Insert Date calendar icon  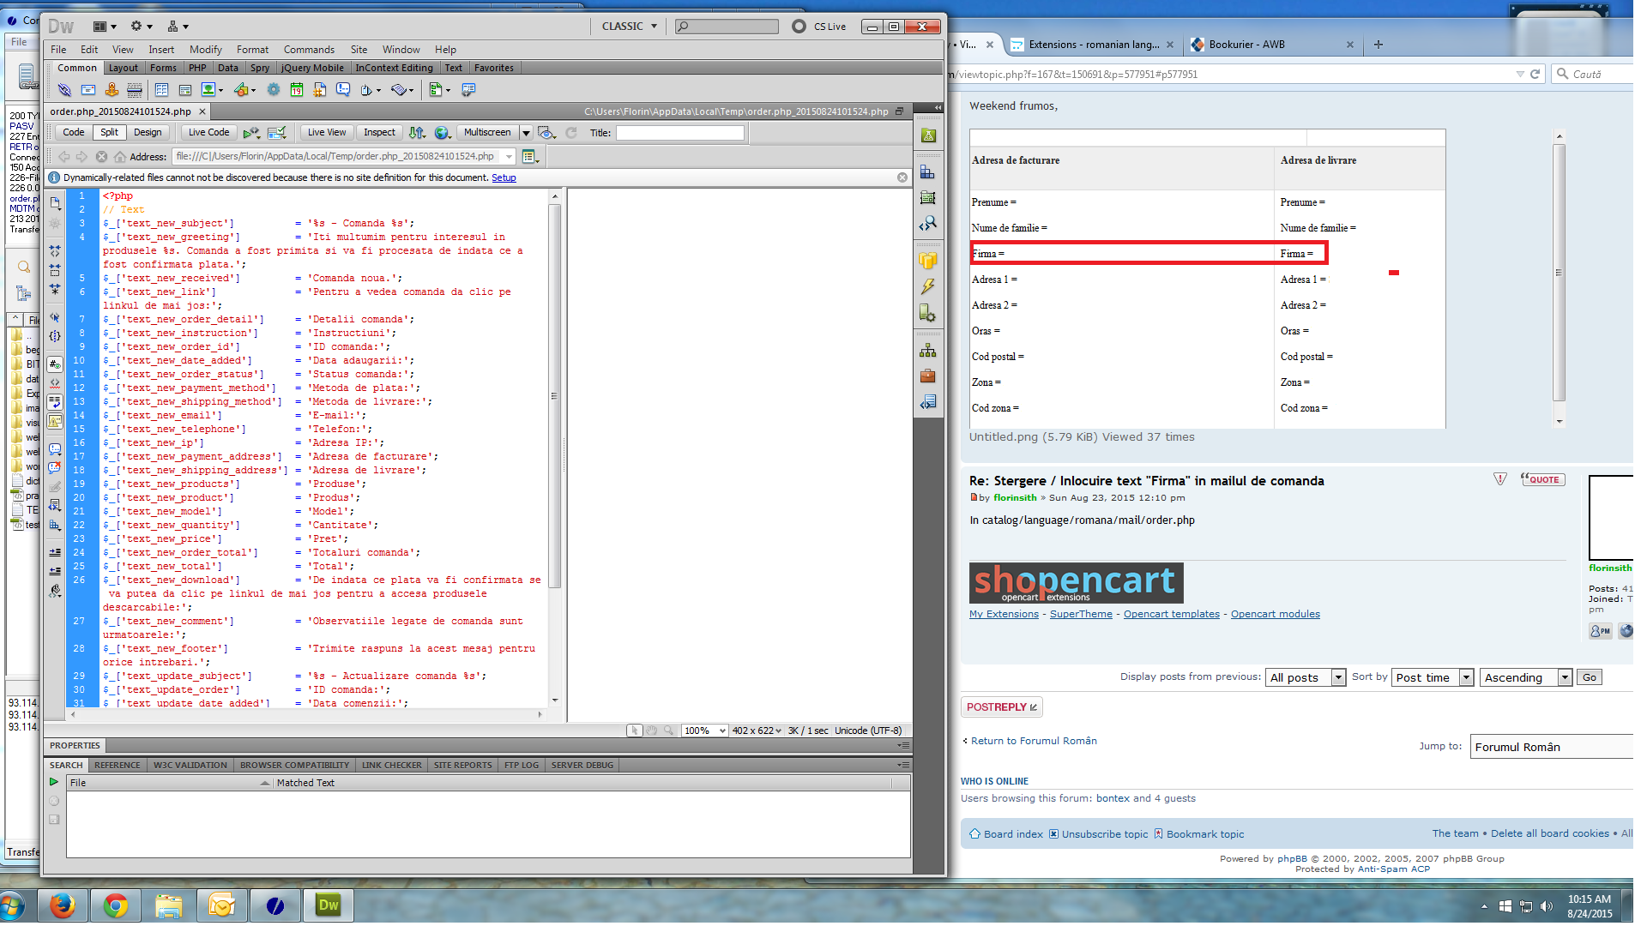297,90
